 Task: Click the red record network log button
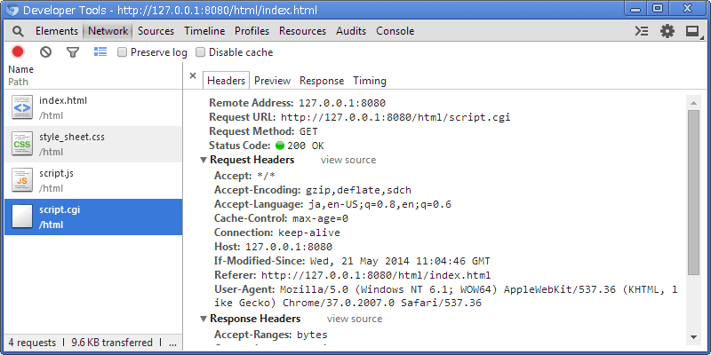point(18,52)
